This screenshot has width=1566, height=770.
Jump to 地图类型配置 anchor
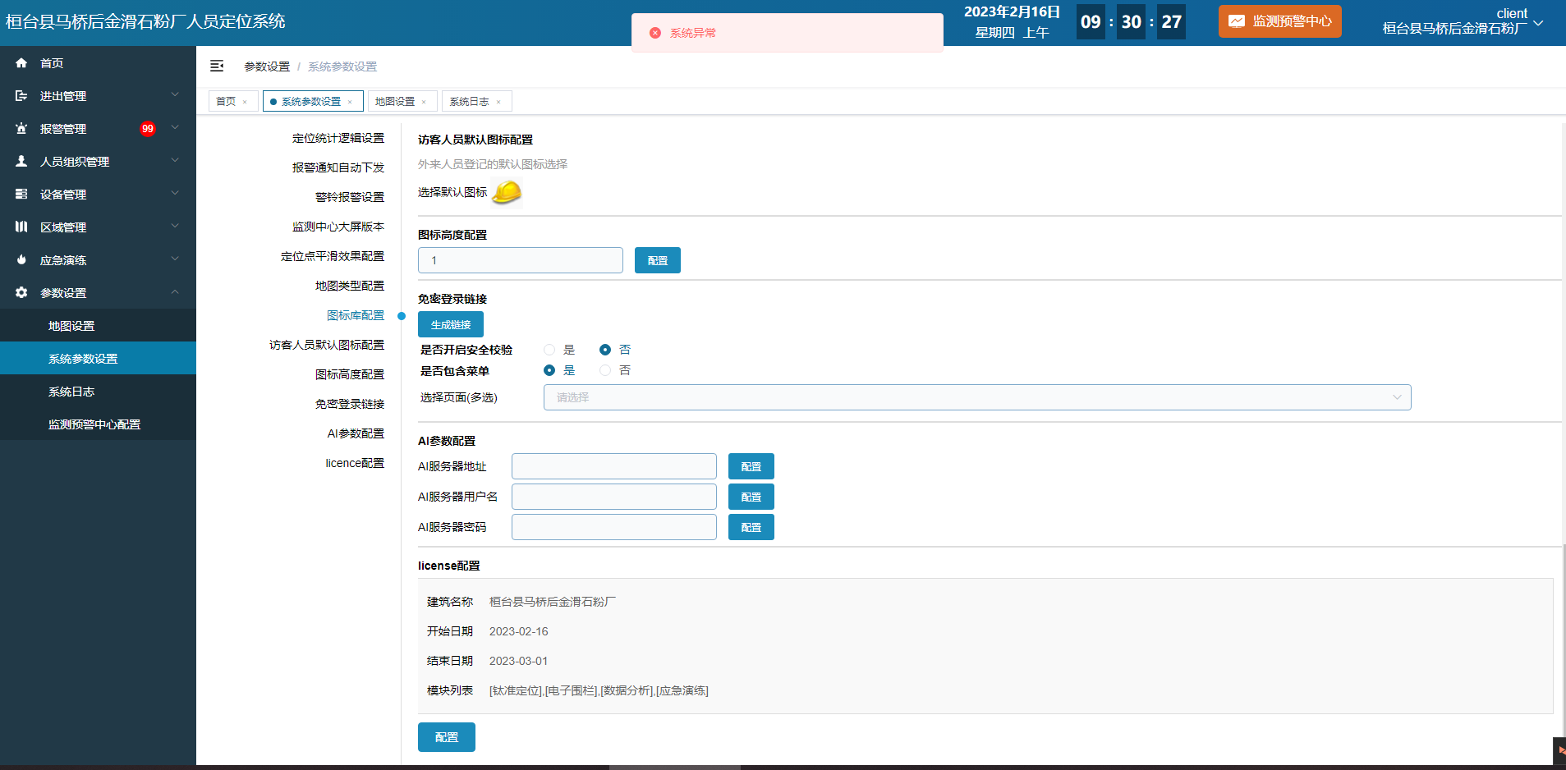click(x=350, y=286)
